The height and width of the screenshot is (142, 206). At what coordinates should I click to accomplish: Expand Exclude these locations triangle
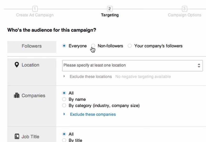point(64,76)
